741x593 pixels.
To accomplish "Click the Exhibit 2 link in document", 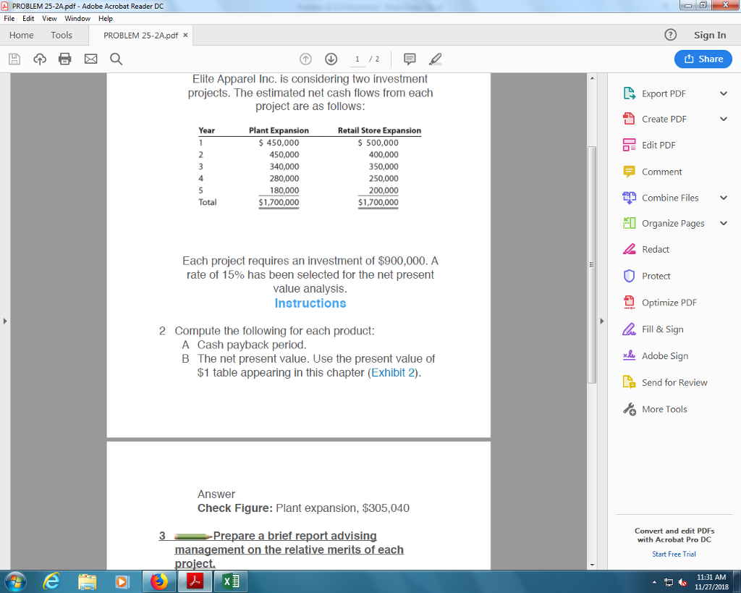I will click(x=395, y=371).
